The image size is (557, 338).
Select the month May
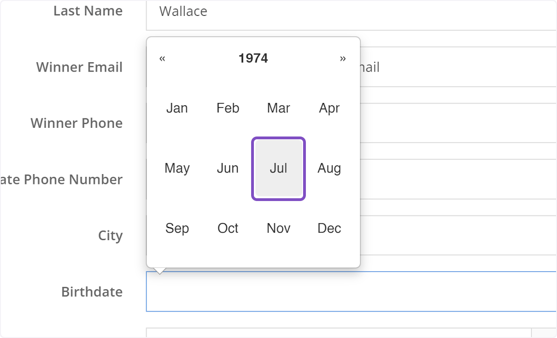(177, 168)
